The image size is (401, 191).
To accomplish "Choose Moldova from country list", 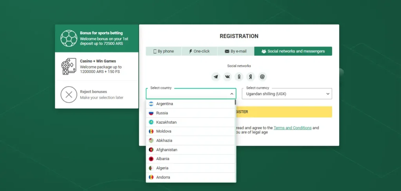I will (190, 131).
